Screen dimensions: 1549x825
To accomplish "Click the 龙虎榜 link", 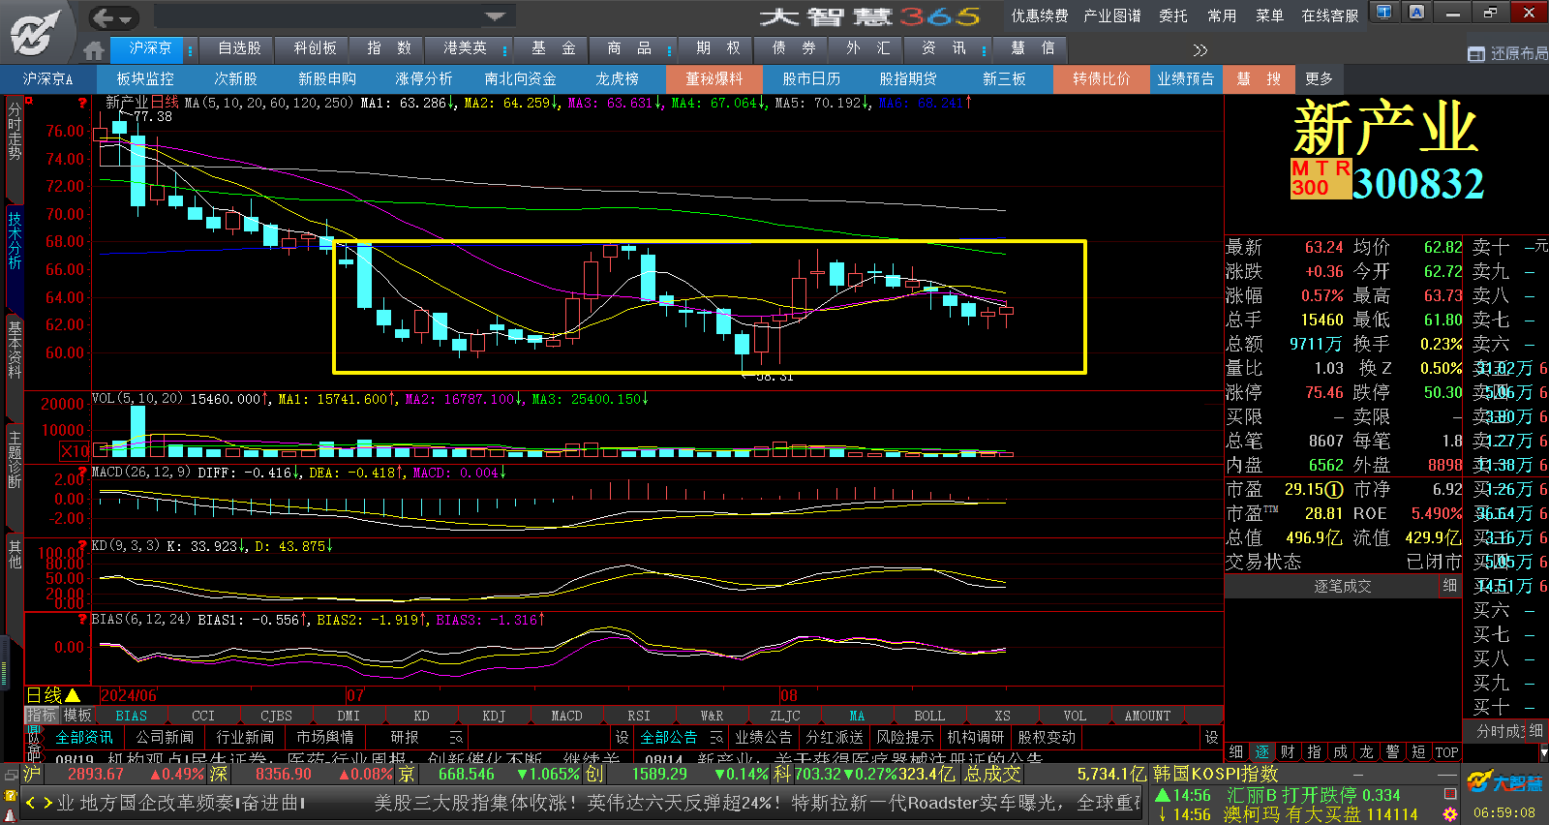I will click(617, 78).
